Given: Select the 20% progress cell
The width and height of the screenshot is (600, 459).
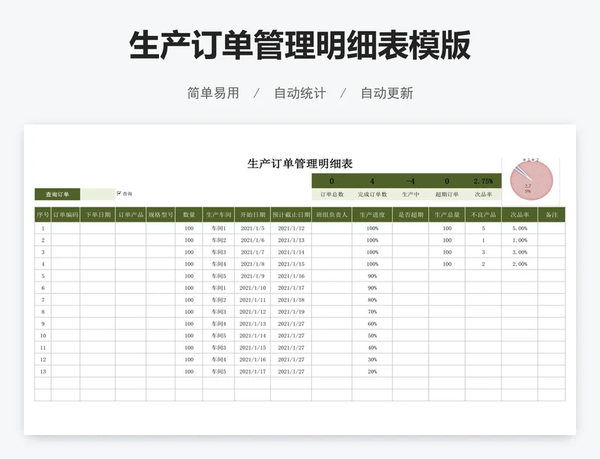Looking at the screenshot, I should click(372, 371).
